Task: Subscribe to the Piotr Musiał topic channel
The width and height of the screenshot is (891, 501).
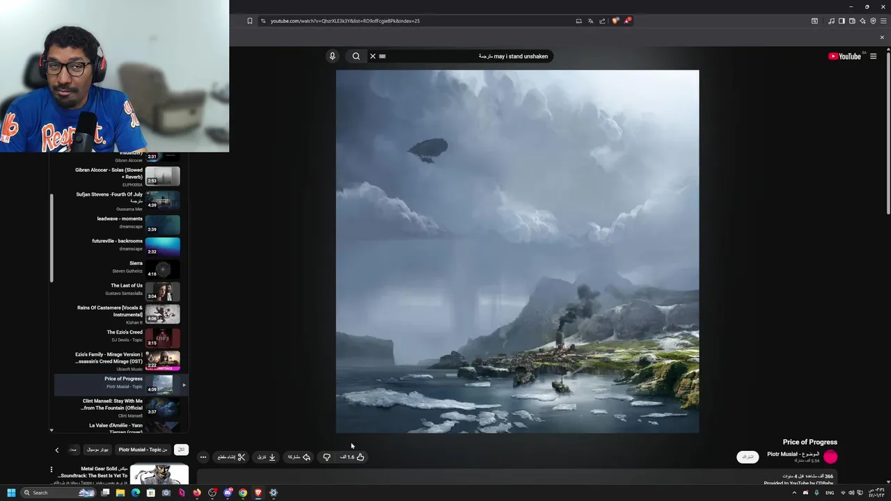Action: click(748, 457)
